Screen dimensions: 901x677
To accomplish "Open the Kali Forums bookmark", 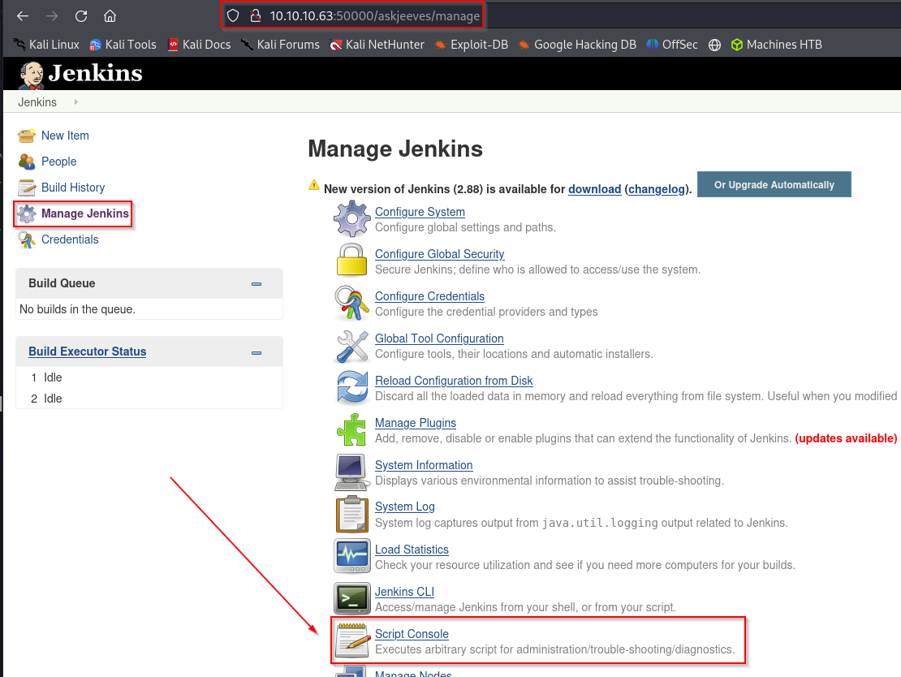I will 280,45.
